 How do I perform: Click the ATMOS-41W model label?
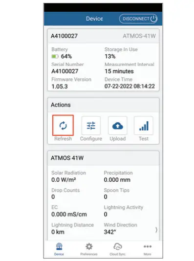click(x=139, y=36)
